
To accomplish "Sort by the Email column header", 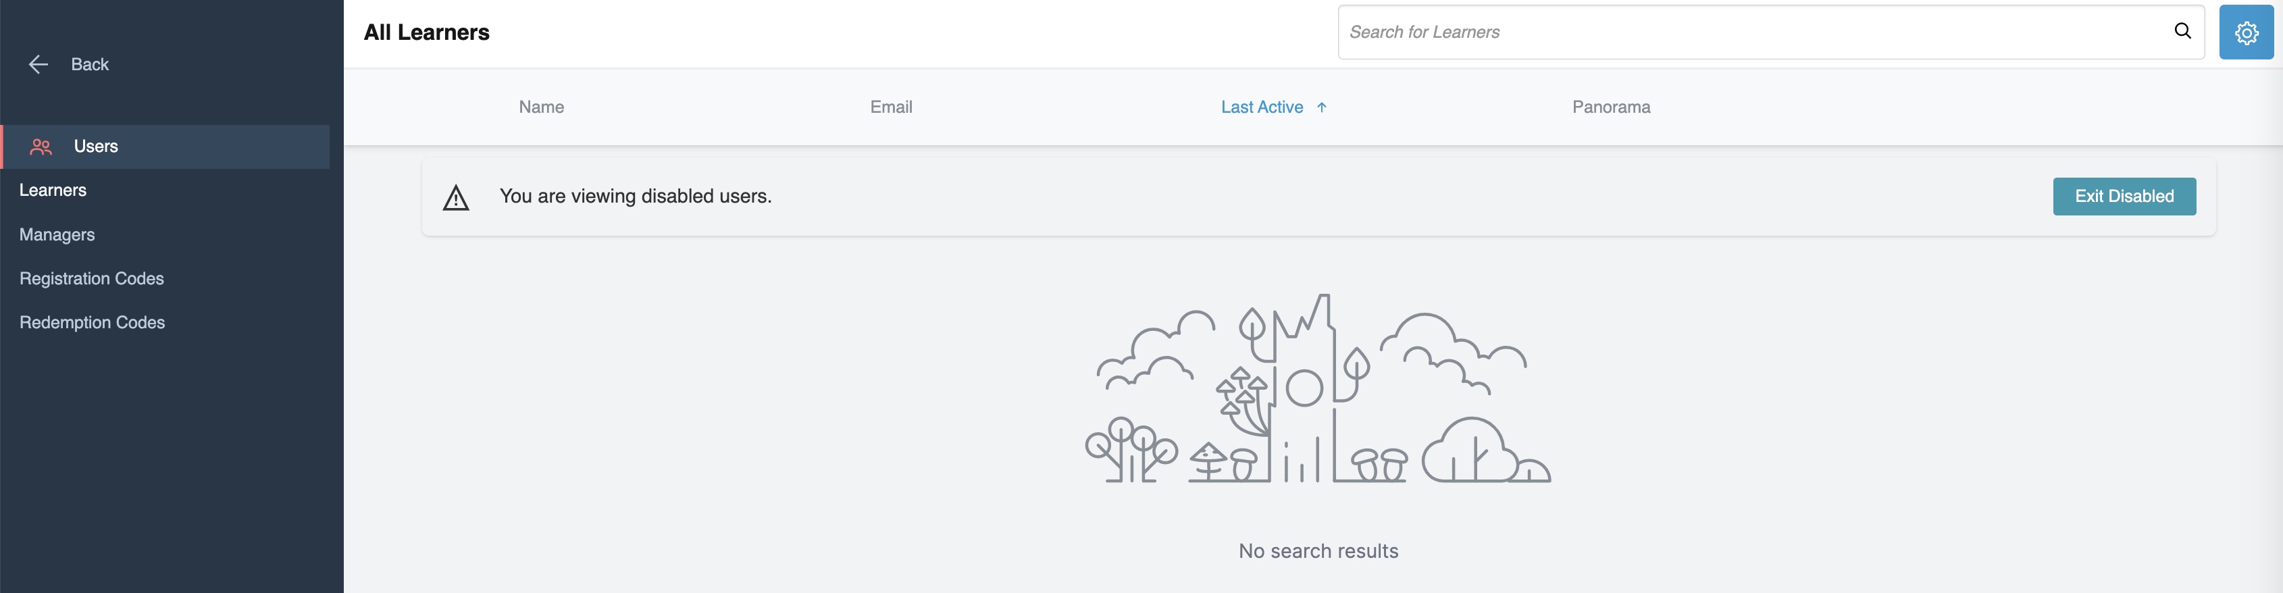I will click(x=890, y=106).
